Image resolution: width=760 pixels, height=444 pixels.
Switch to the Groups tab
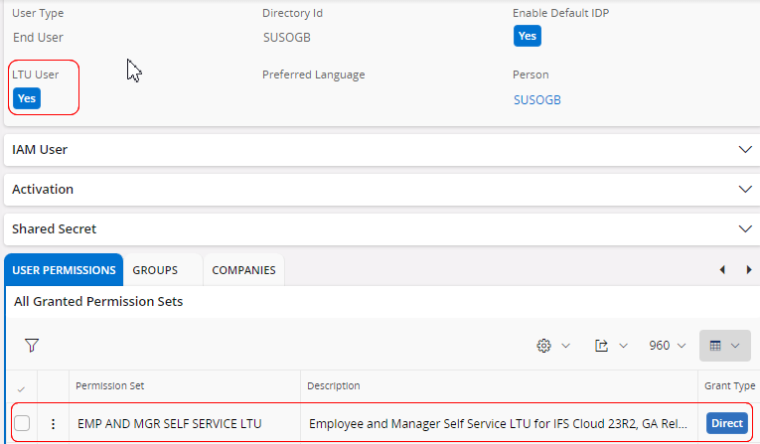click(155, 270)
